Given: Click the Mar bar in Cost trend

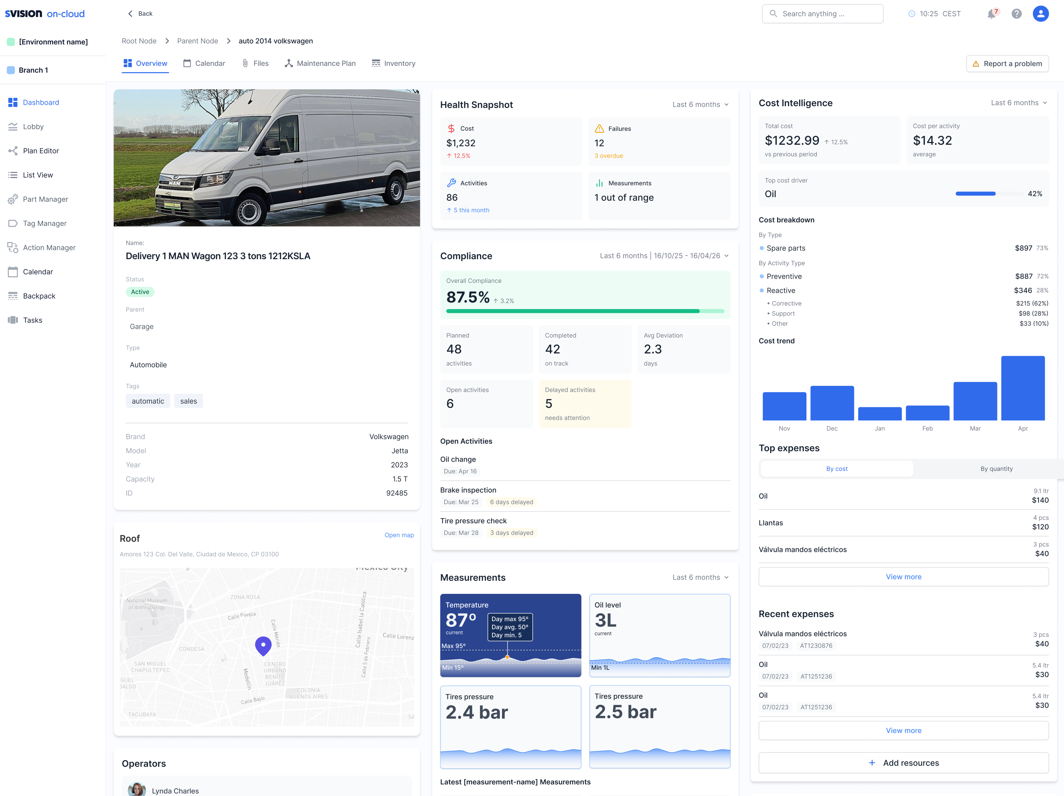Looking at the screenshot, I should click(975, 401).
